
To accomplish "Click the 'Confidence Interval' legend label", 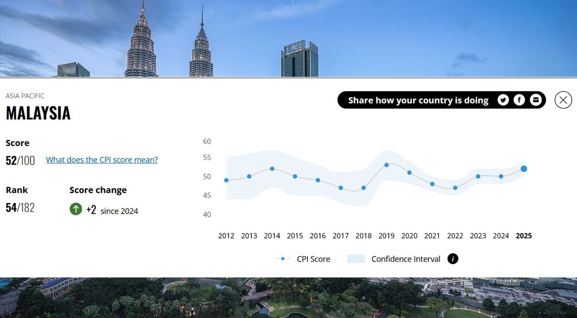I will click(x=406, y=259).
